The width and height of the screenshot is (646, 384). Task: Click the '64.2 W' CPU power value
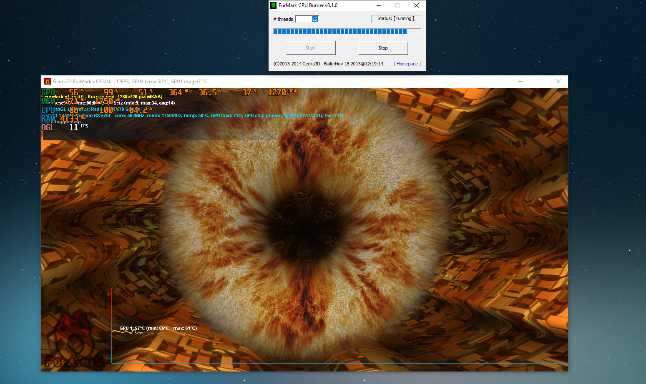(141, 110)
